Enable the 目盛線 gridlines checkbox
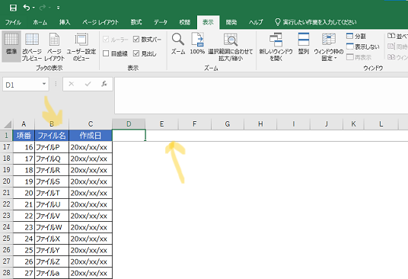This screenshot has height=279, width=408. 106,53
